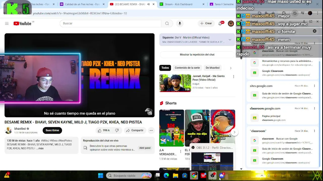The width and height of the screenshot is (323, 181).
Task: Open WPS Office from taskbar
Action: tap(203, 175)
